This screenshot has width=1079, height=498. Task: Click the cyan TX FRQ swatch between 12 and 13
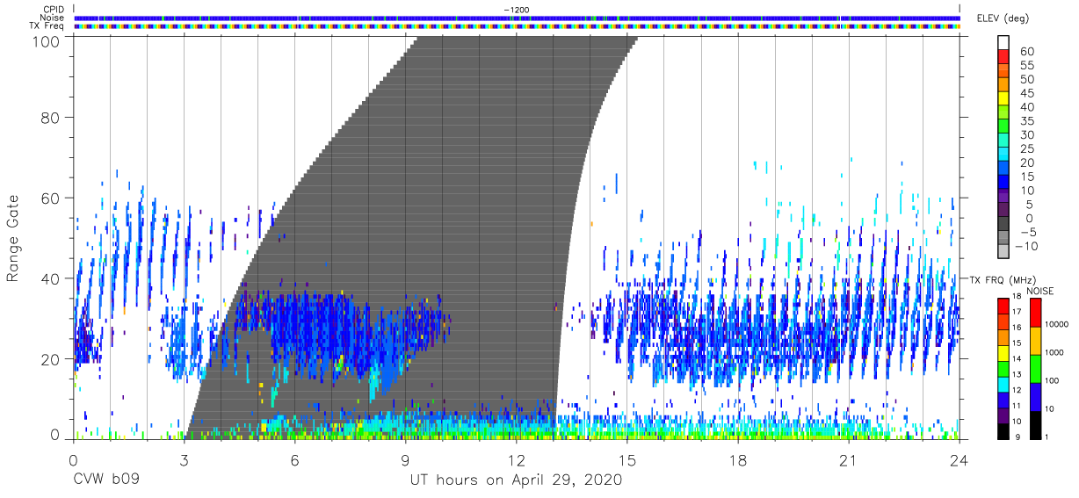coord(1003,384)
